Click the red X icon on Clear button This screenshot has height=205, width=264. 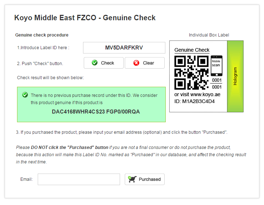136,63
